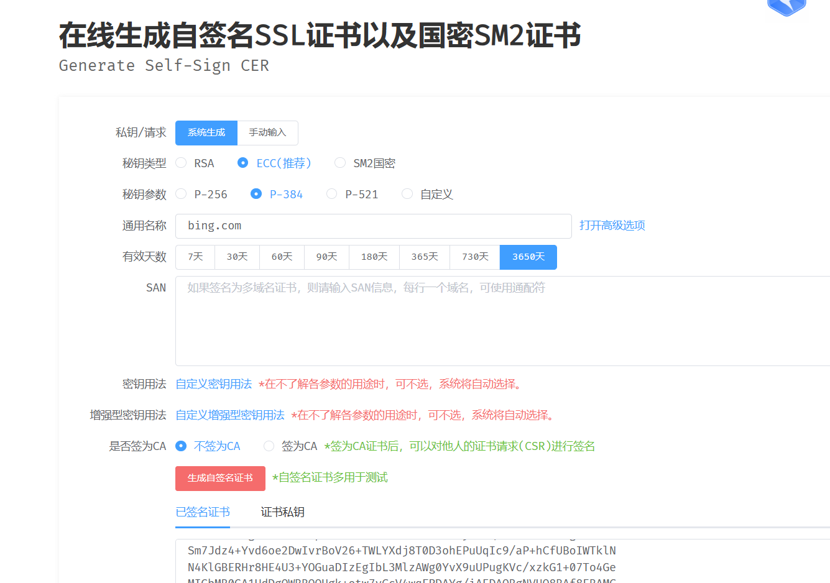Screen dimensions: 830x583
Task: Set validity to 3650天
Action: tap(528, 257)
